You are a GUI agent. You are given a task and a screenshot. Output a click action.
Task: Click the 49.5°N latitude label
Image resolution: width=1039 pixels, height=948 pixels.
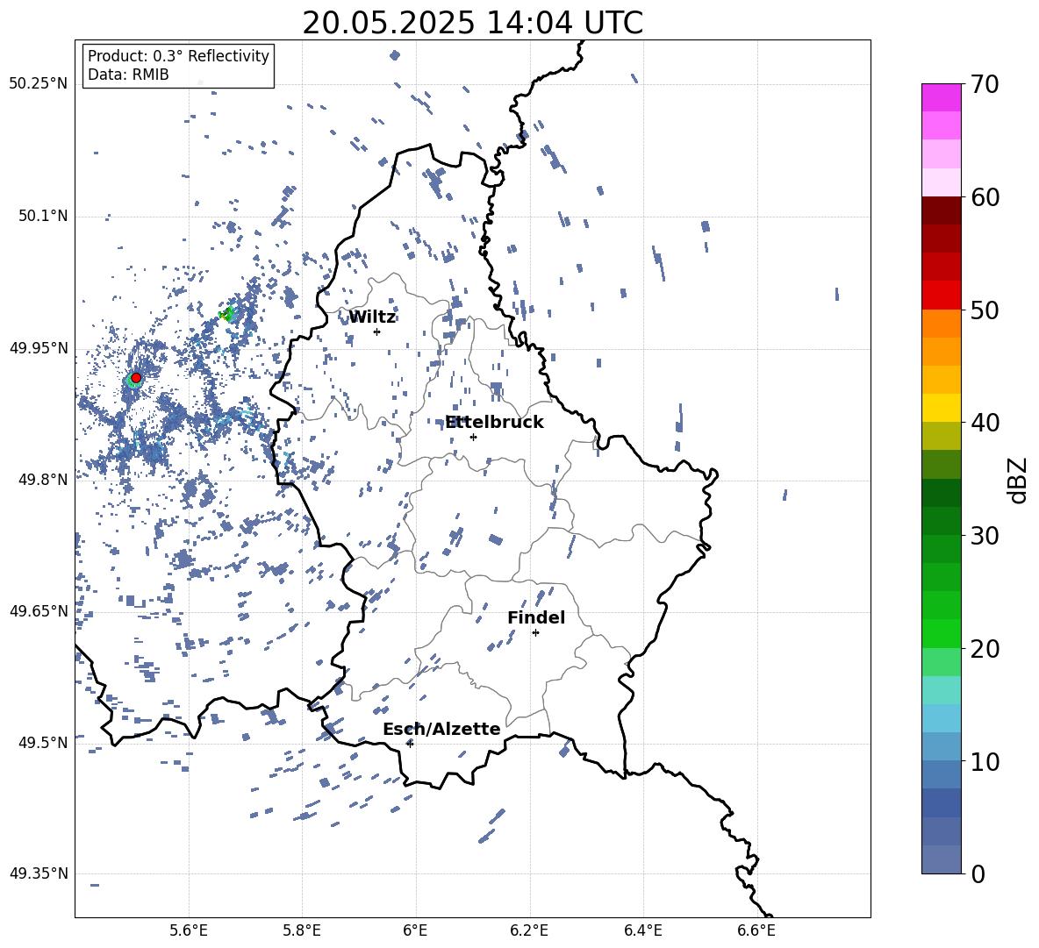point(43,743)
